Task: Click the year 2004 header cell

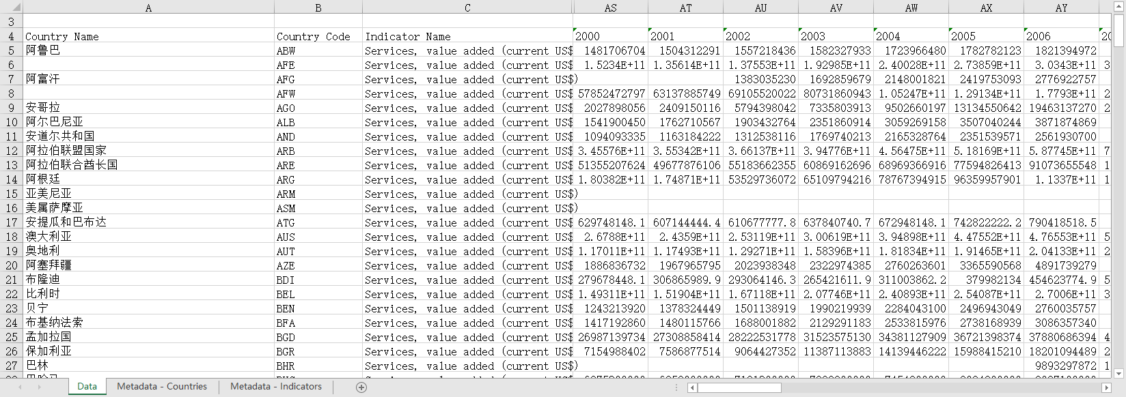Action: 911,36
